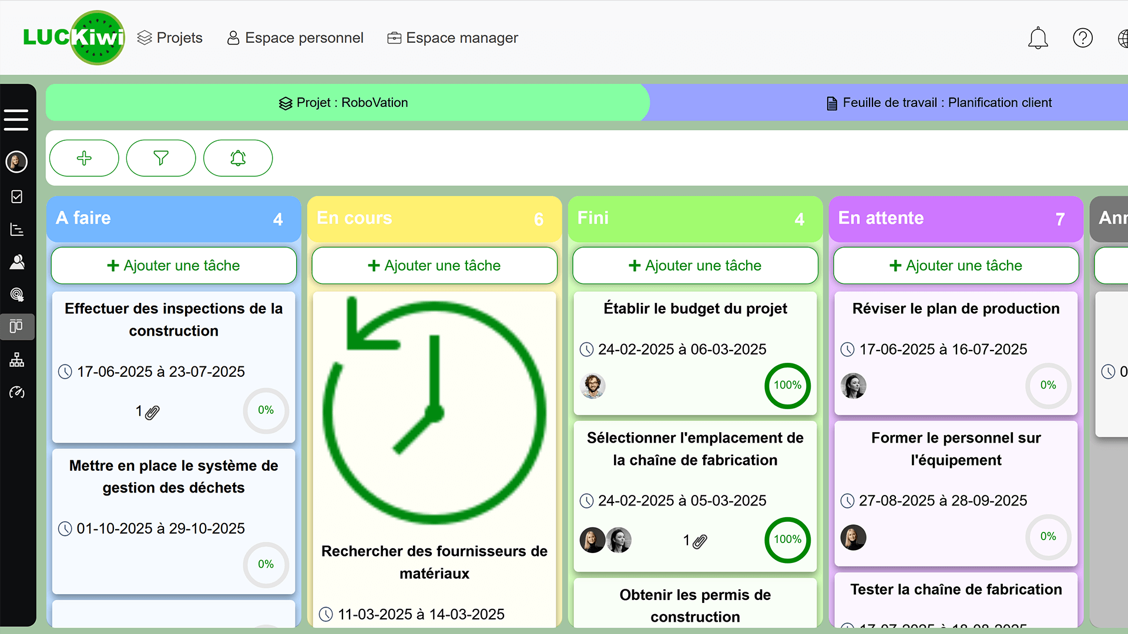Open the team members icon in the sidebar
This screenshot has width=1128, height=634.
point(17,262)
